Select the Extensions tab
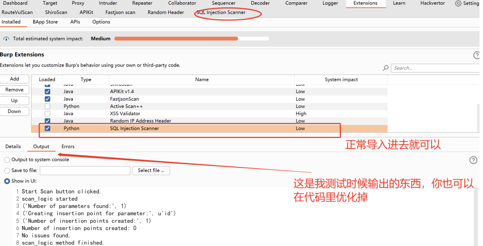483x246 pixels. click(x=365, y=3)
